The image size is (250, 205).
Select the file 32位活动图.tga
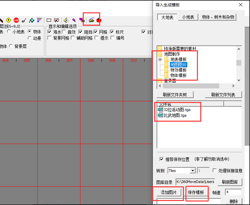point(177,110)
